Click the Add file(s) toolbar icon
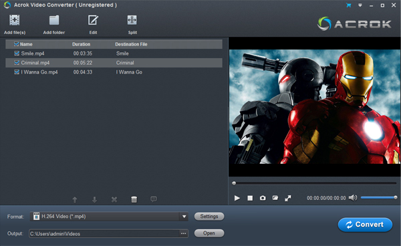 [x=15, y=21]
